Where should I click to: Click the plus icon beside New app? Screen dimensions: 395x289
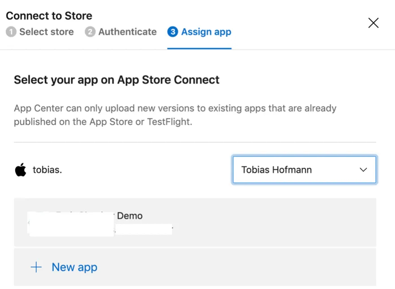(36, 267)
